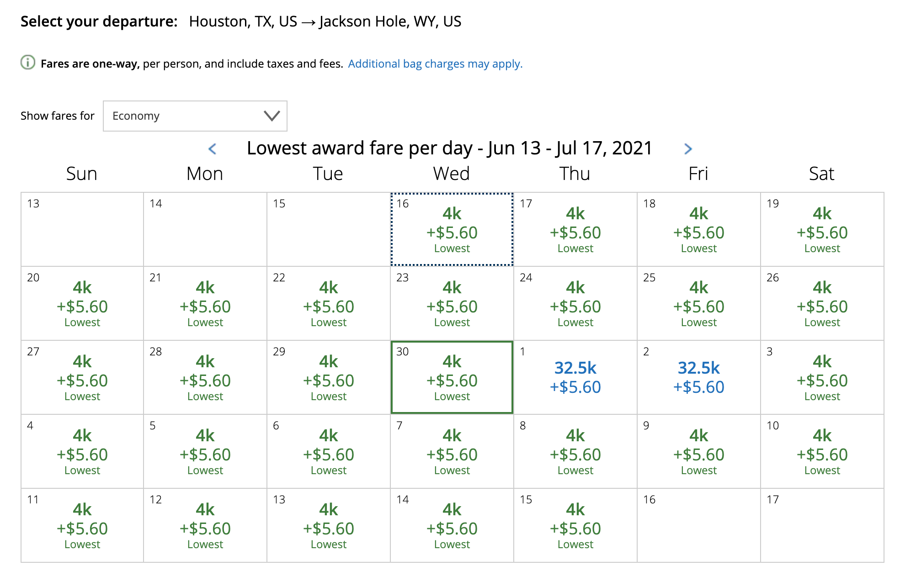Pick the June 20 Sunday fare

(82, 303)
